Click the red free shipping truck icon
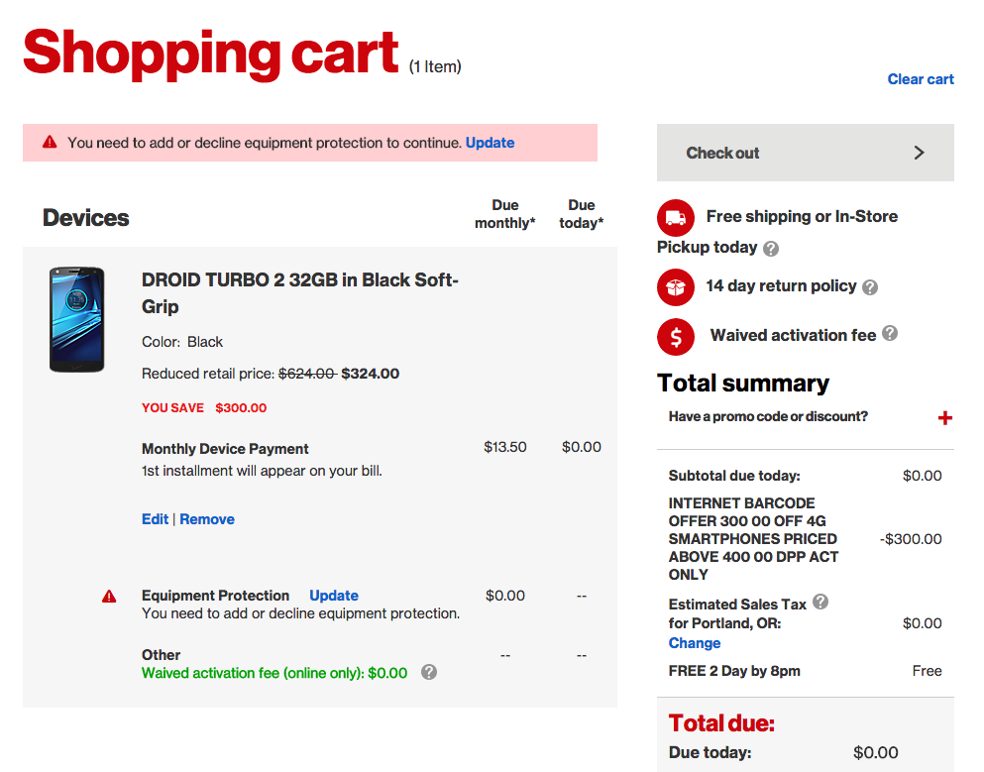This screenshot has width=984, height=772. (676, 218)
